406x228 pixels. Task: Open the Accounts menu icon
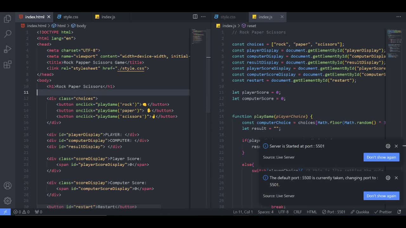8,186
